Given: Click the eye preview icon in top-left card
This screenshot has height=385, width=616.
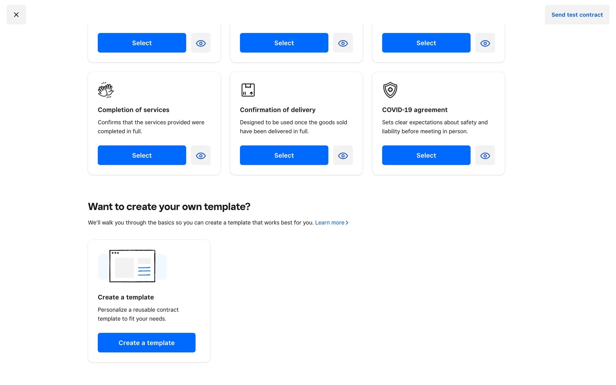Looking at the screenshot, I should tap(201, 43).
